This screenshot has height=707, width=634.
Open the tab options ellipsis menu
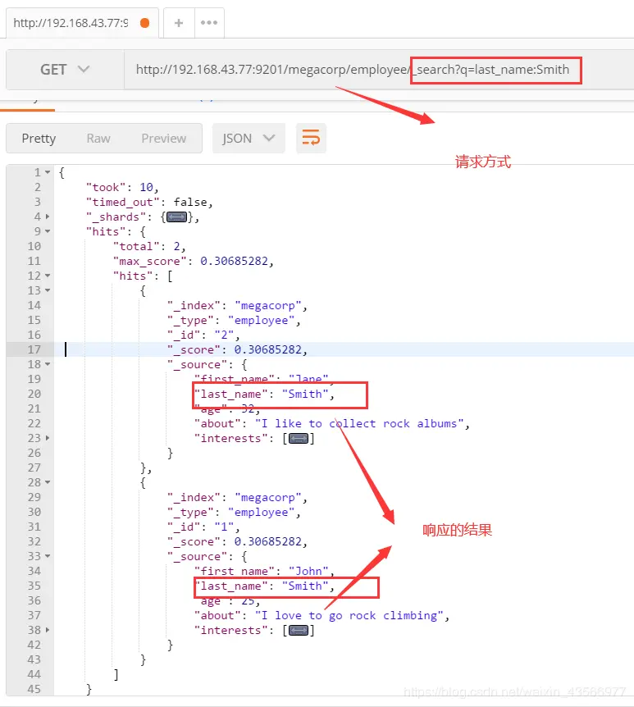(209, 22)
